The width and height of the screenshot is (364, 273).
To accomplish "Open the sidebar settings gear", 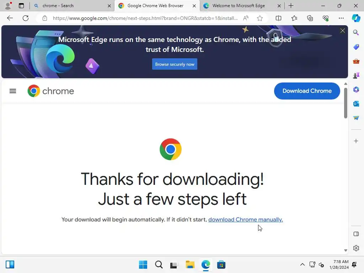I will [356, 248].
